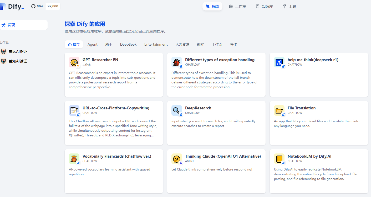This screenshot has height=197, width=371.
Task: Click the 工作流 label under GPT-Researcher EN
Action: point(87,65)
